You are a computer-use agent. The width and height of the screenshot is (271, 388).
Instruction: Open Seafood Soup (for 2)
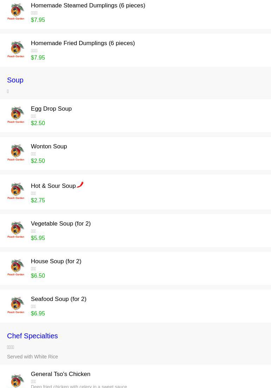click(x=58, y=299)
